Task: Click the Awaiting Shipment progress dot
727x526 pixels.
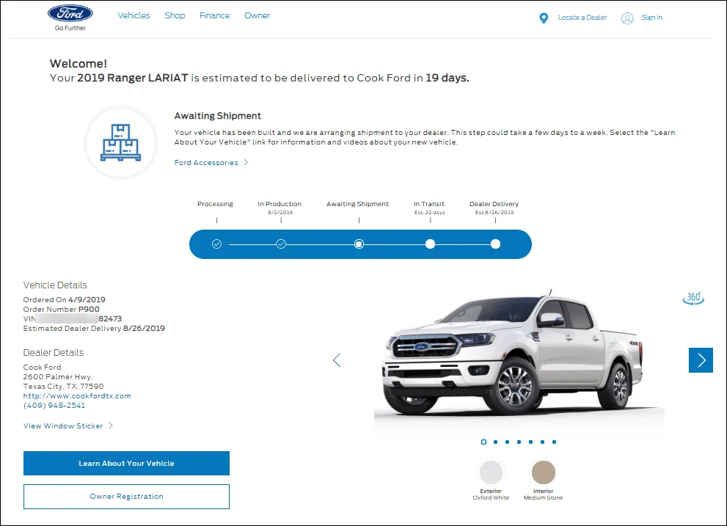Action: click(x=359, y=244)
